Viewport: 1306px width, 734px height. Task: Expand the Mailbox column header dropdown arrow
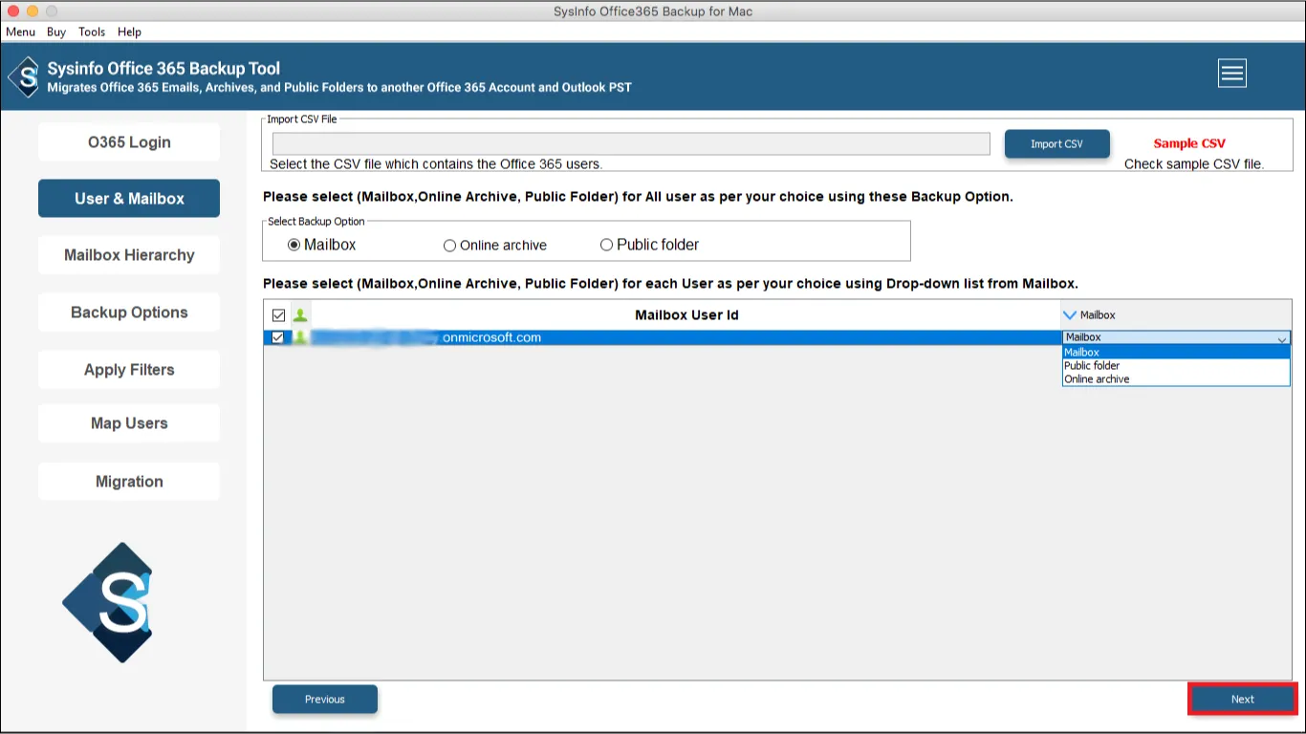1070,314
